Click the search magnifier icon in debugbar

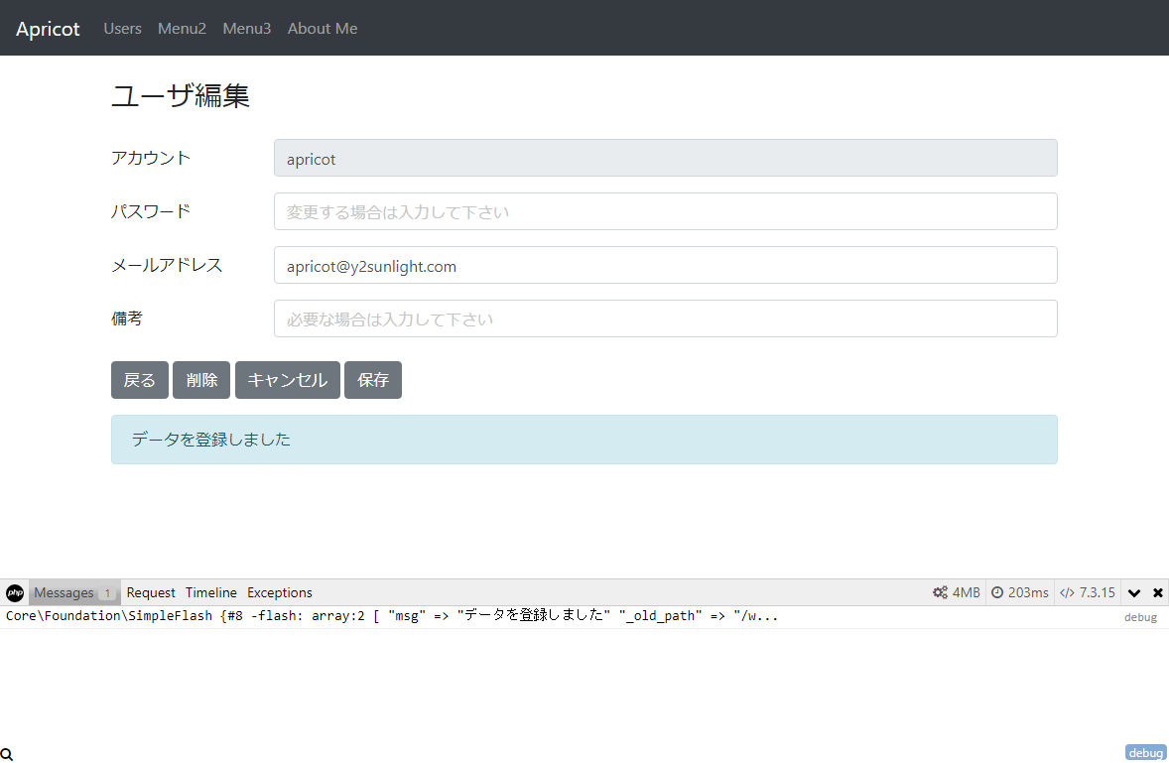pyautogui.click(x=7, y=754)
